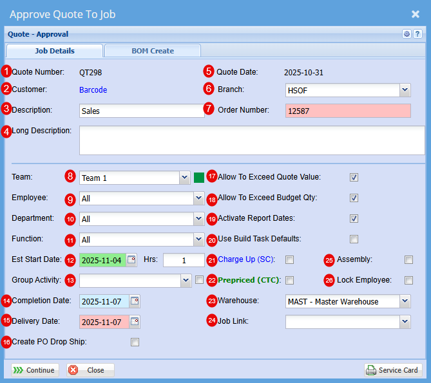Click the red X Close icon
431x383 pixels.
click(73, 370)
